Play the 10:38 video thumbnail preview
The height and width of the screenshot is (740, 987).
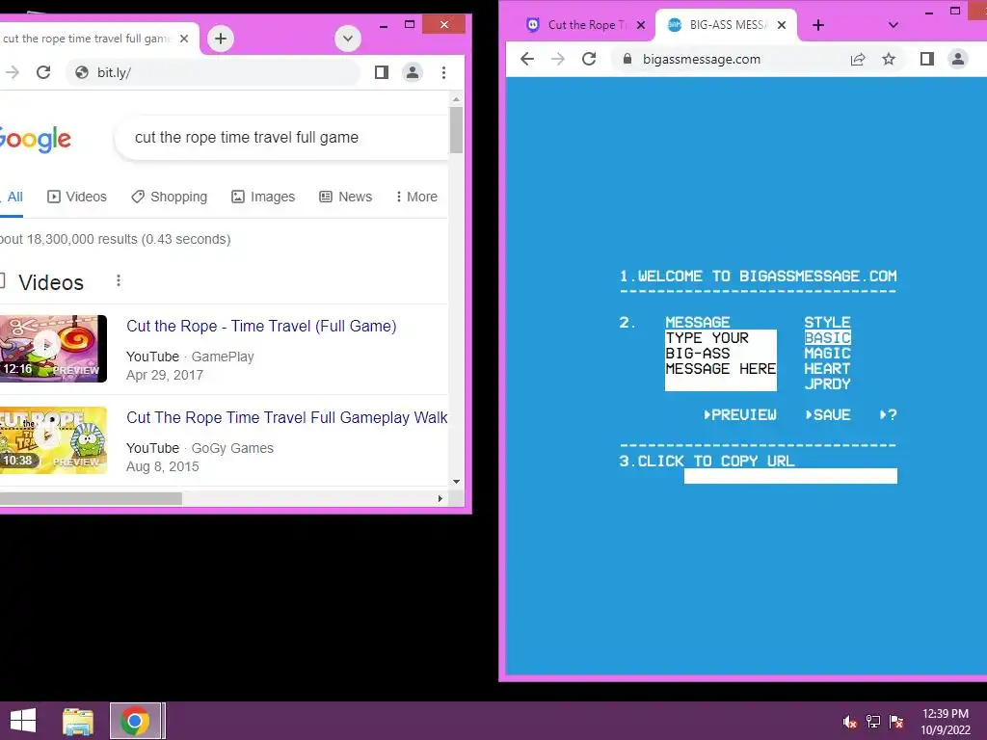point(54,440)
